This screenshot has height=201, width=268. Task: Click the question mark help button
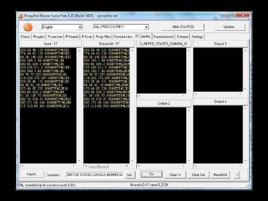[237, 174]
